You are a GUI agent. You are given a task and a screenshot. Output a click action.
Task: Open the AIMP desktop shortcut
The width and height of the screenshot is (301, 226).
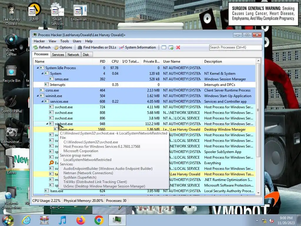34,12
